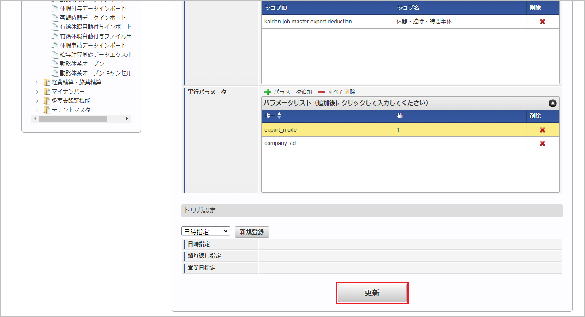
Task: Click the 多要素認証機能 folder icon
Action: click(x=47, y=100)
